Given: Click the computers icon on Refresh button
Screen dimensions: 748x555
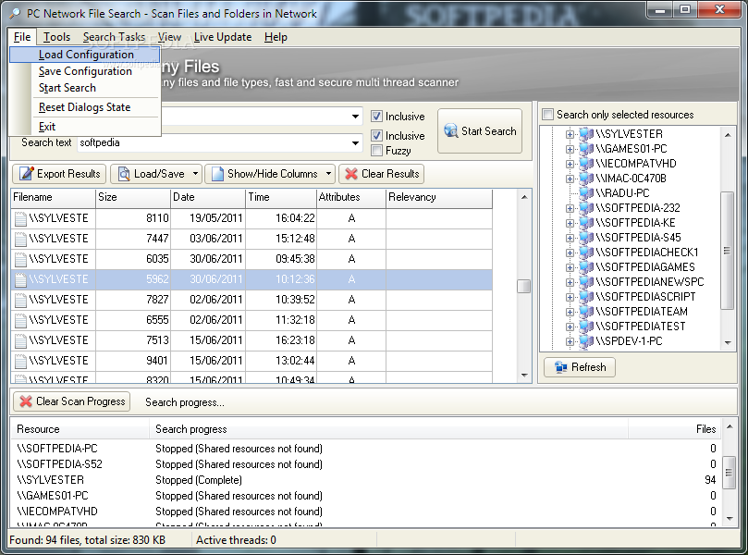Looking at the screenshot, I should point(560,367).
